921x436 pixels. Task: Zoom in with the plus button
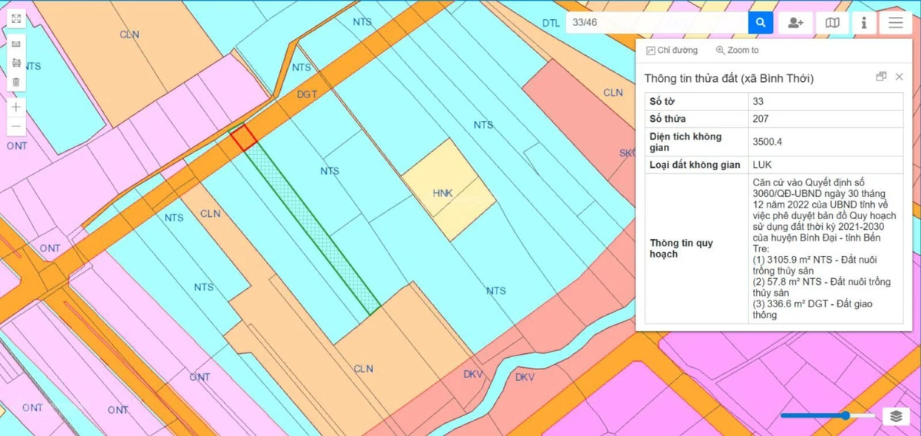point(16,107)
